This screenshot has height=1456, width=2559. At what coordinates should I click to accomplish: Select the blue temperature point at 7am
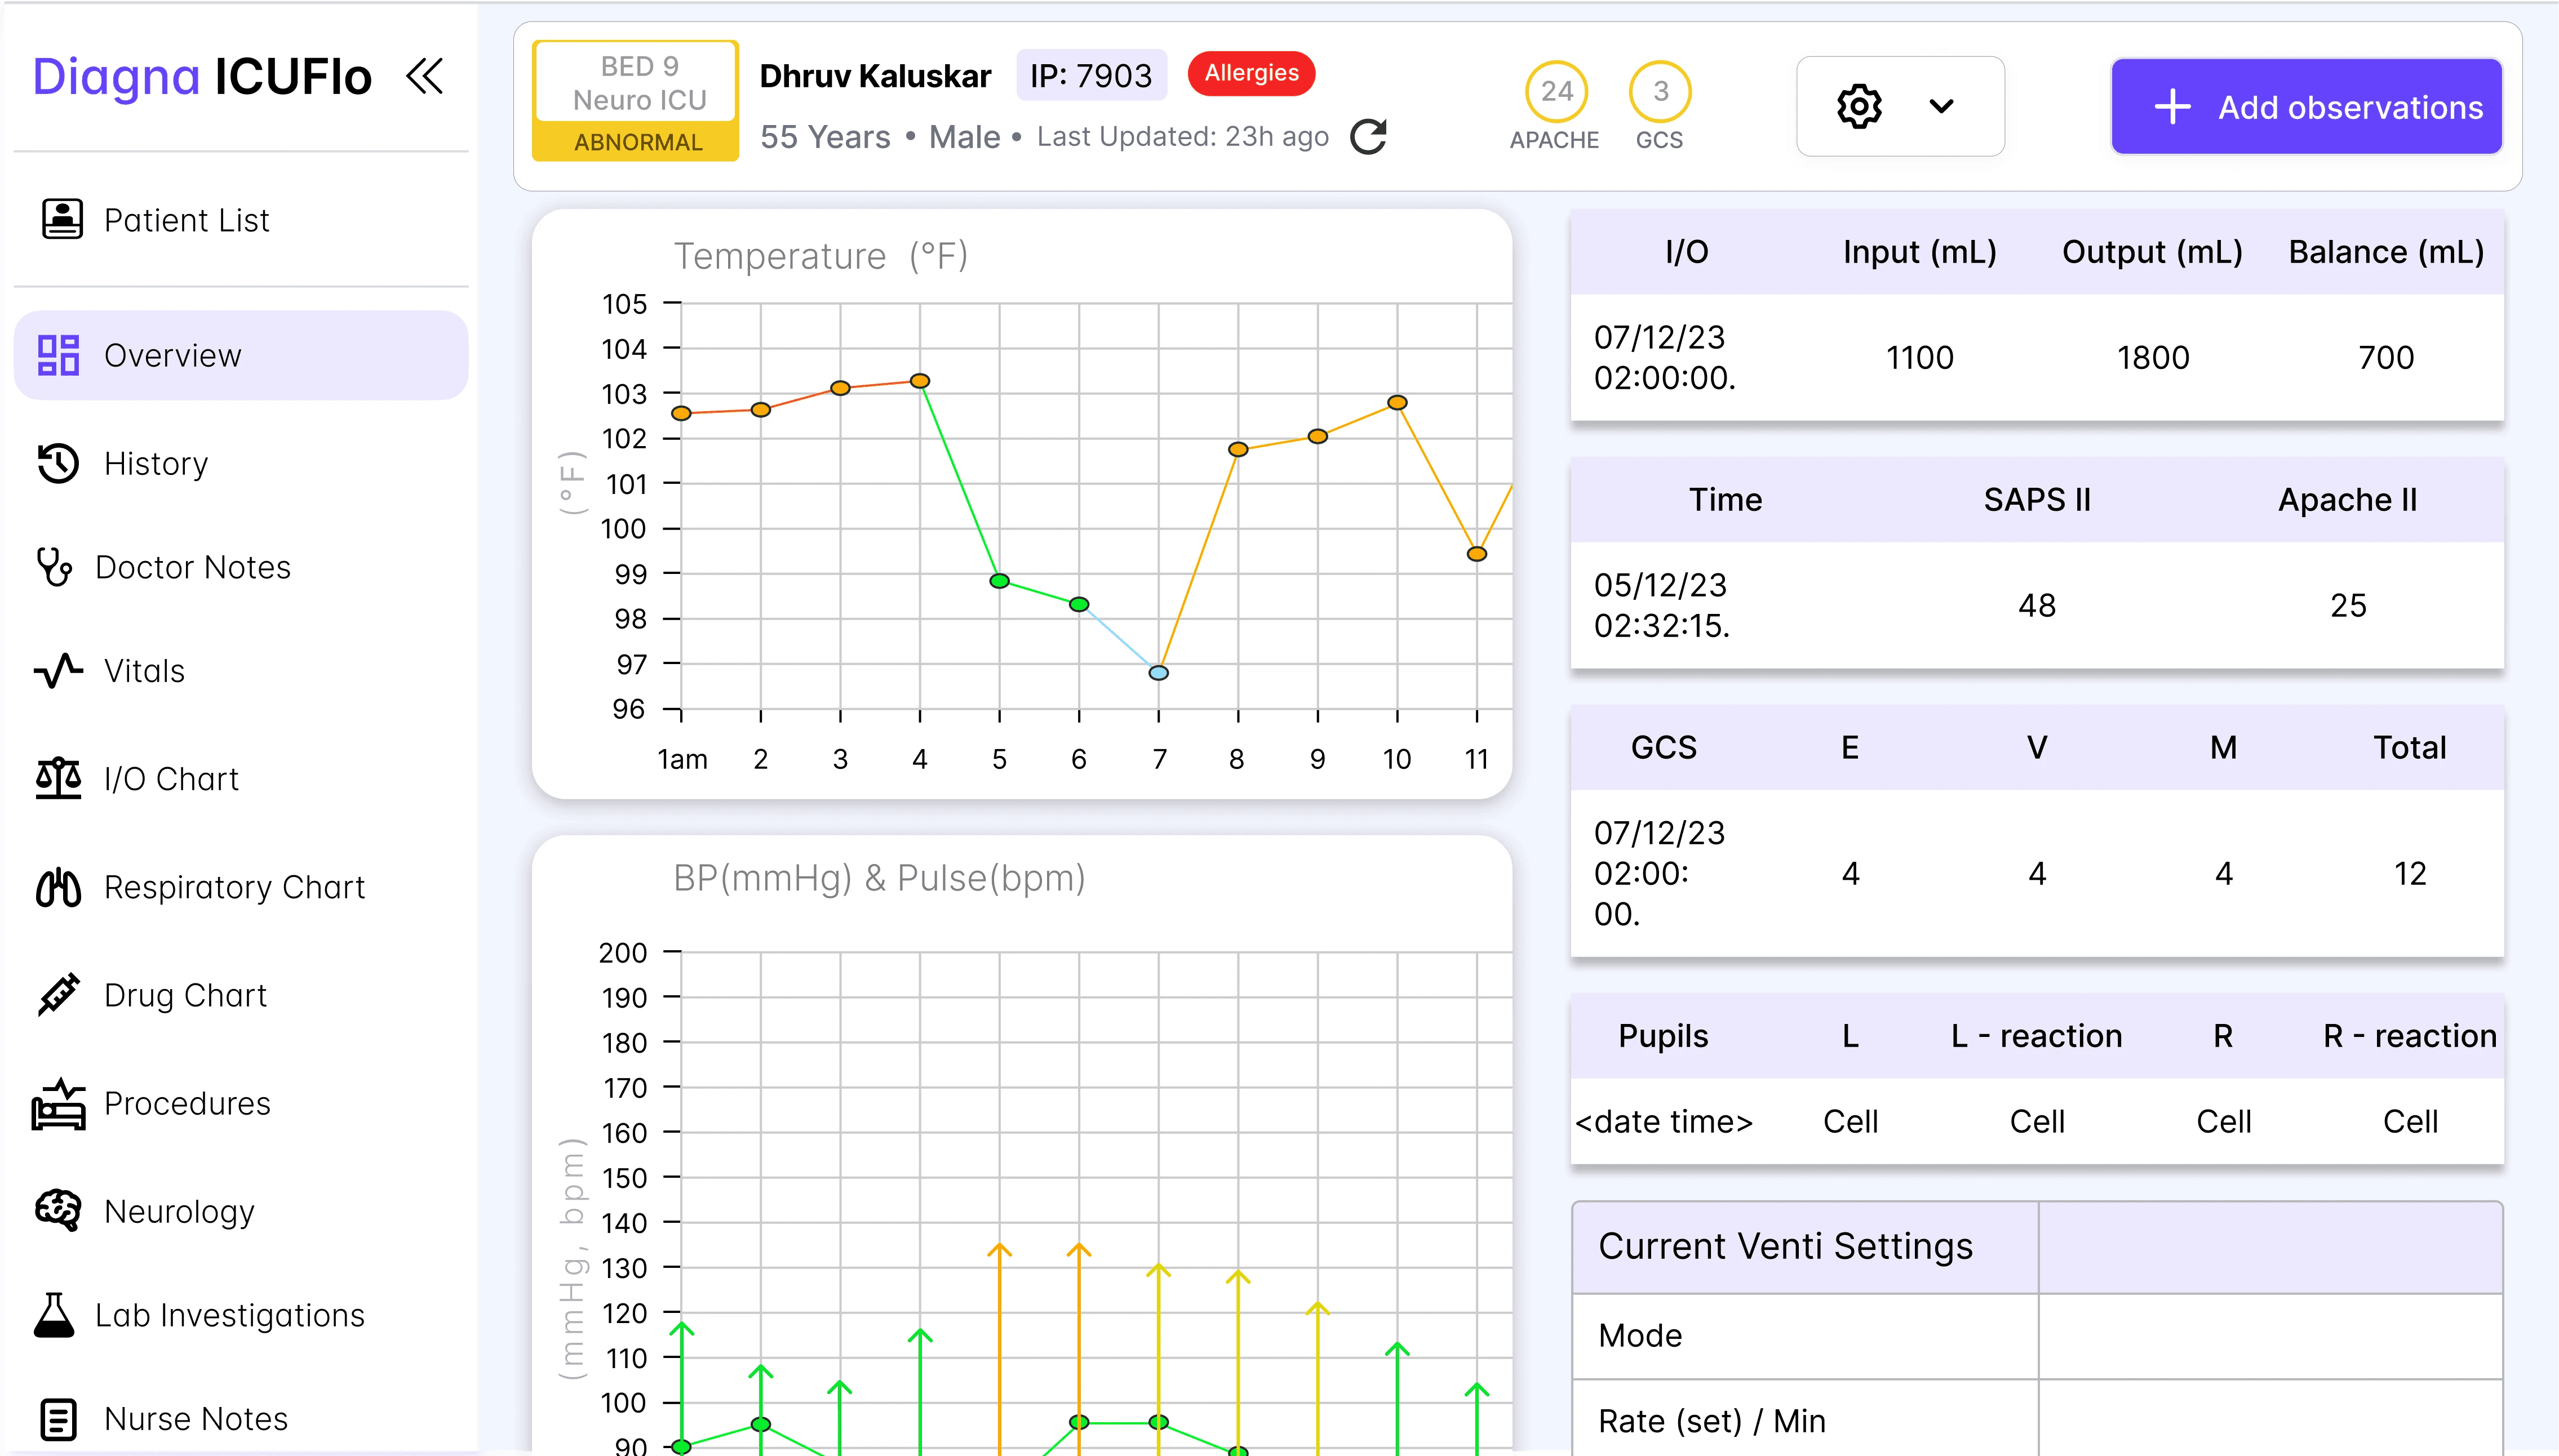(x=1159, y=673)
